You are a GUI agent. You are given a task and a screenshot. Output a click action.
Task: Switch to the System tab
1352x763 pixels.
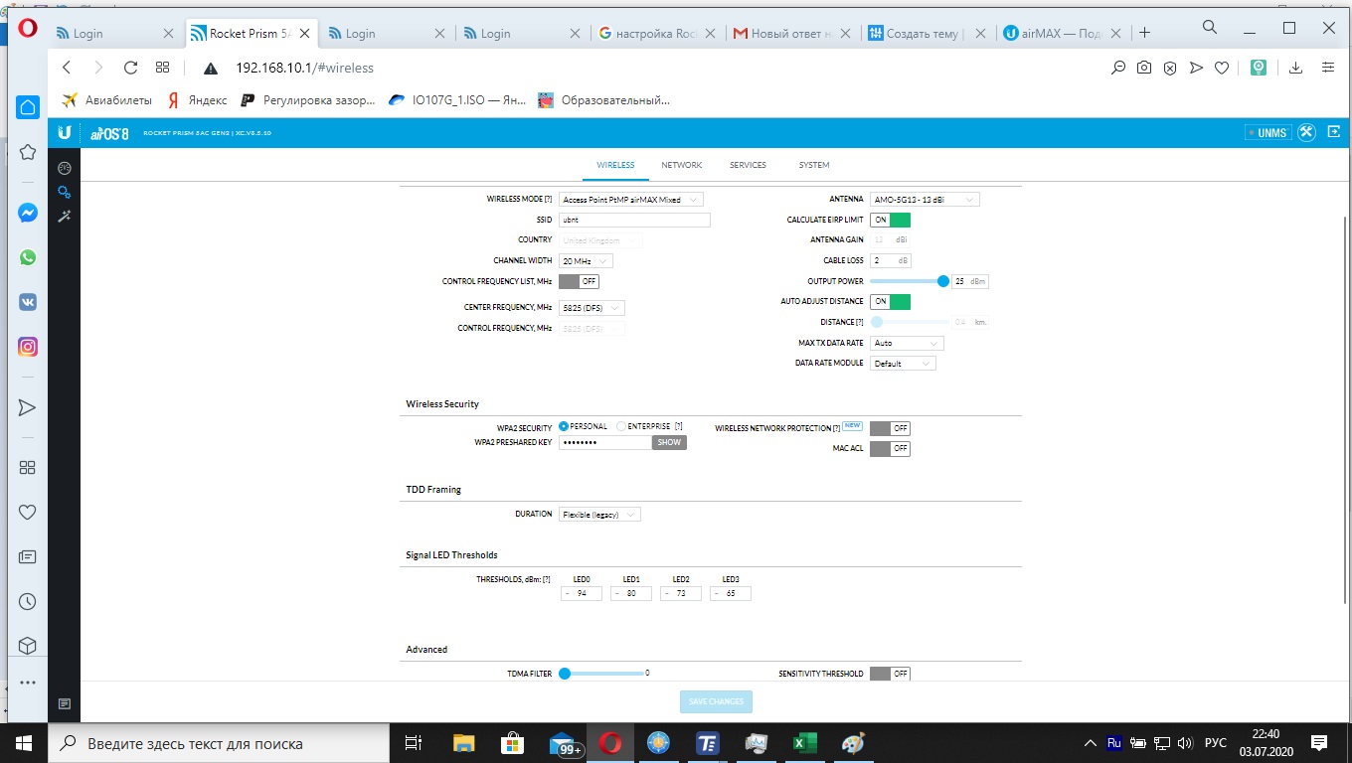813,165
